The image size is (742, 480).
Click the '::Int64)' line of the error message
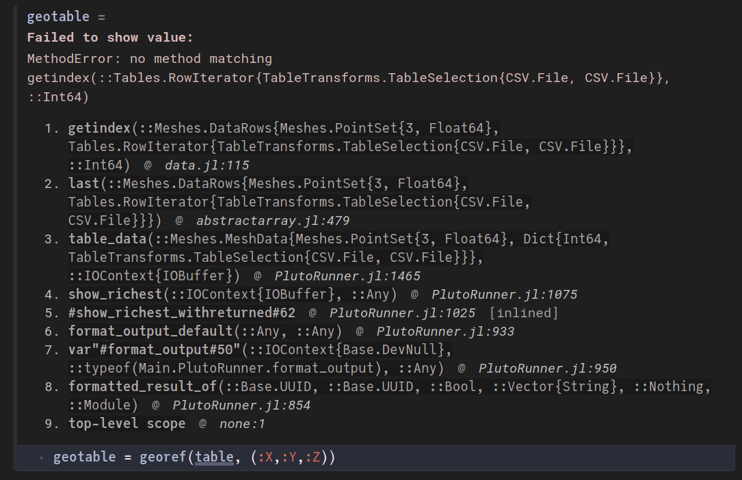click(58, 97)
